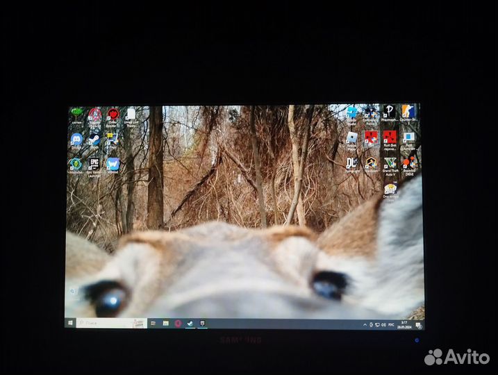Open the notification center icon
Viewport: 498px width, 375px height.
tap(419, 325)
